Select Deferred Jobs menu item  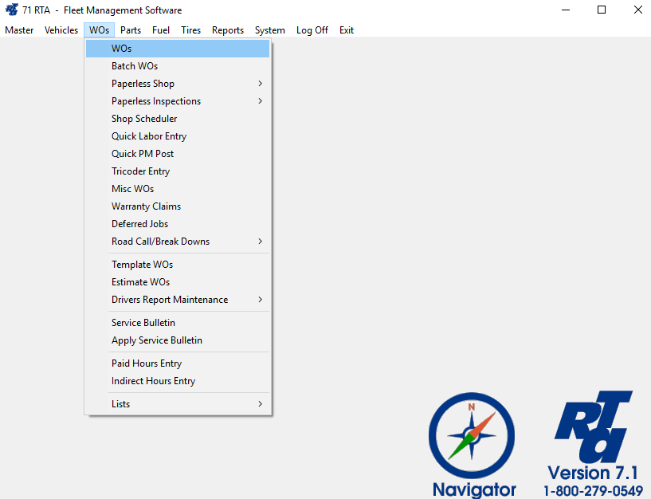(x=139, y=224)
